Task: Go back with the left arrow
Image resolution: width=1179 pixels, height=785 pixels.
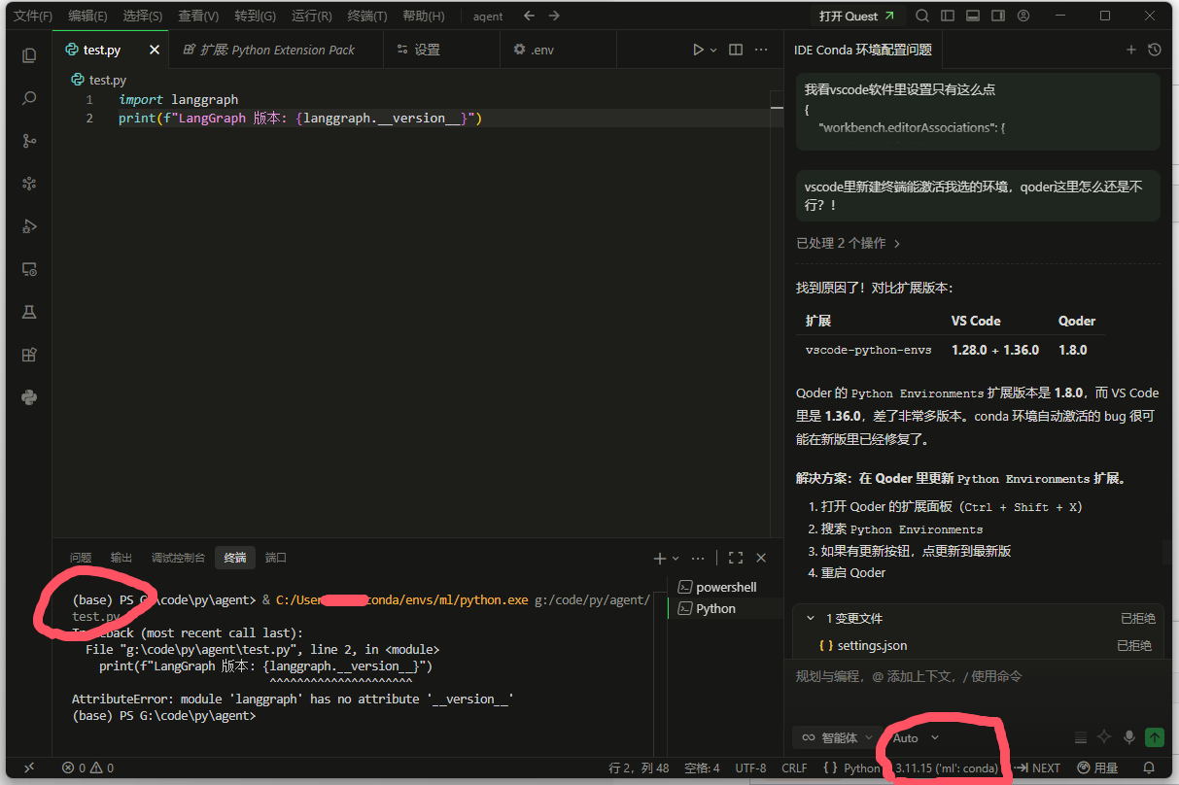Action: pos(529,16)
